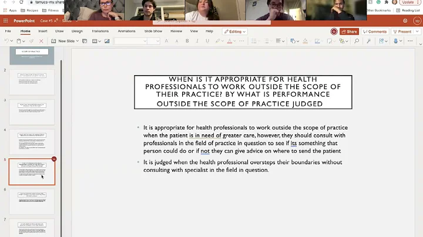This screenshot has width=423, height=237.
Task: Open the font name combo box
Action: 130,41
